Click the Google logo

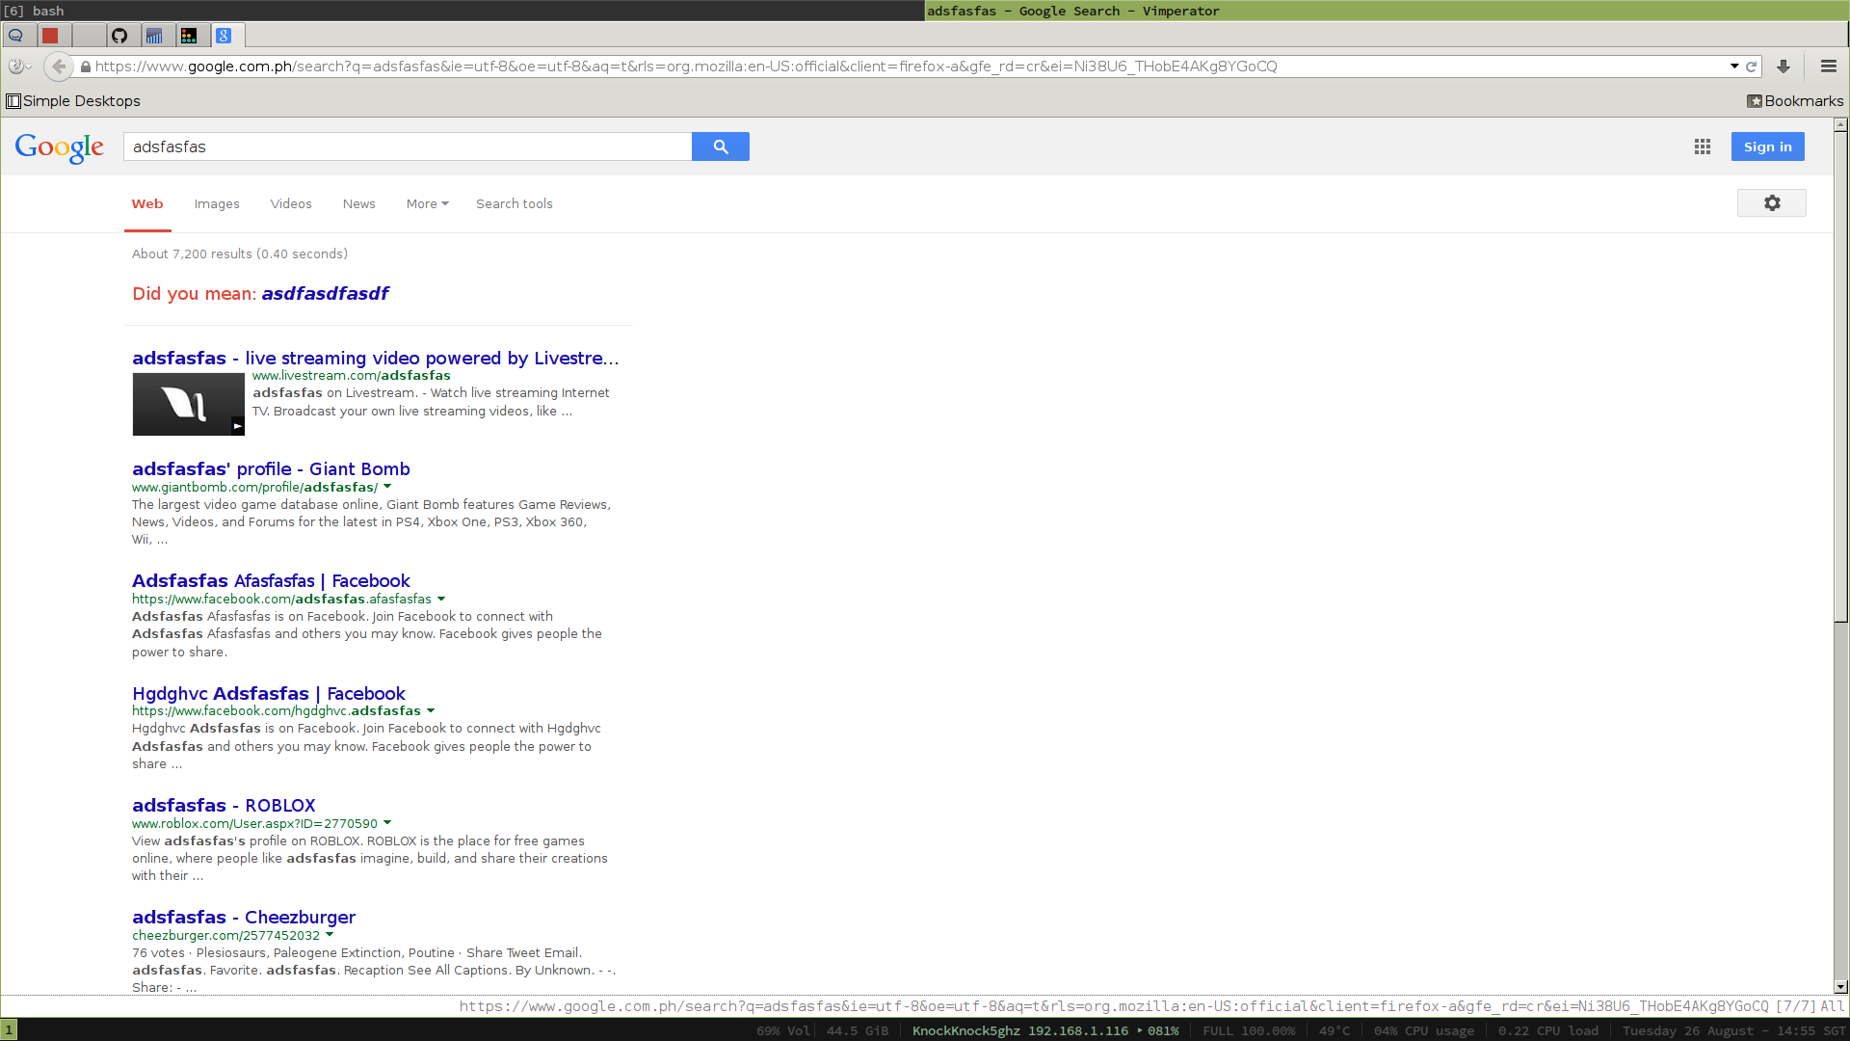[x=60, y=147]
